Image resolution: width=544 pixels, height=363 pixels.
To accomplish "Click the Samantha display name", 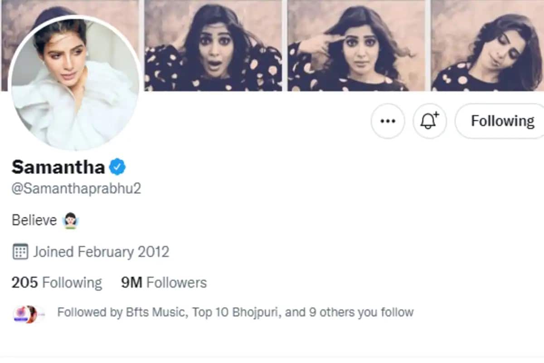I will 58,167.
